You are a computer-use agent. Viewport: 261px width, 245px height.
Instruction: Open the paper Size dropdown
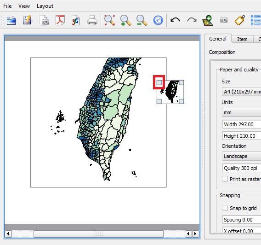click(x=241, y=92)
